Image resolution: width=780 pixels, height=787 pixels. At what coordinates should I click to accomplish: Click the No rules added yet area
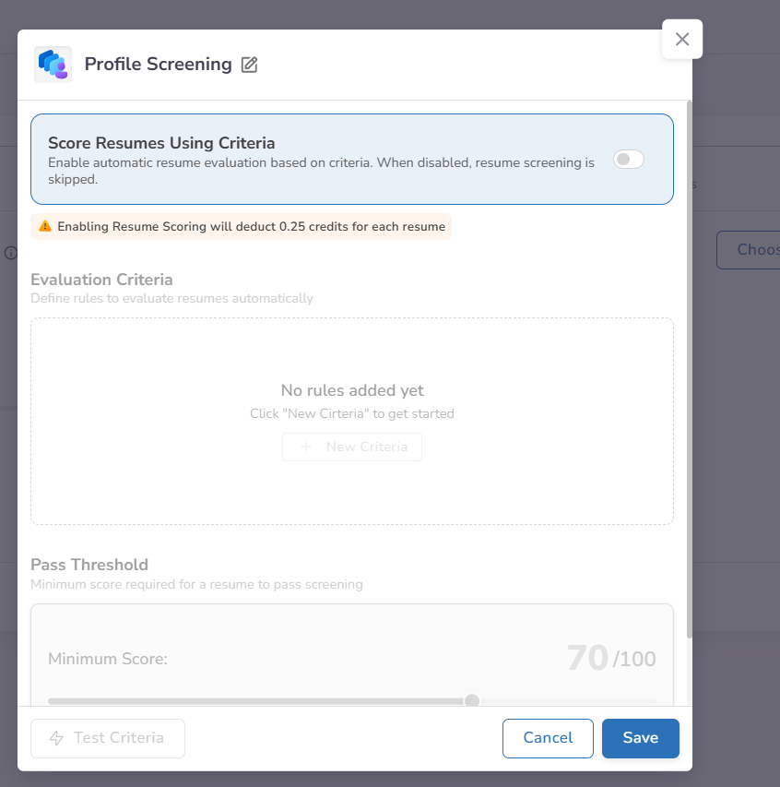352,390
